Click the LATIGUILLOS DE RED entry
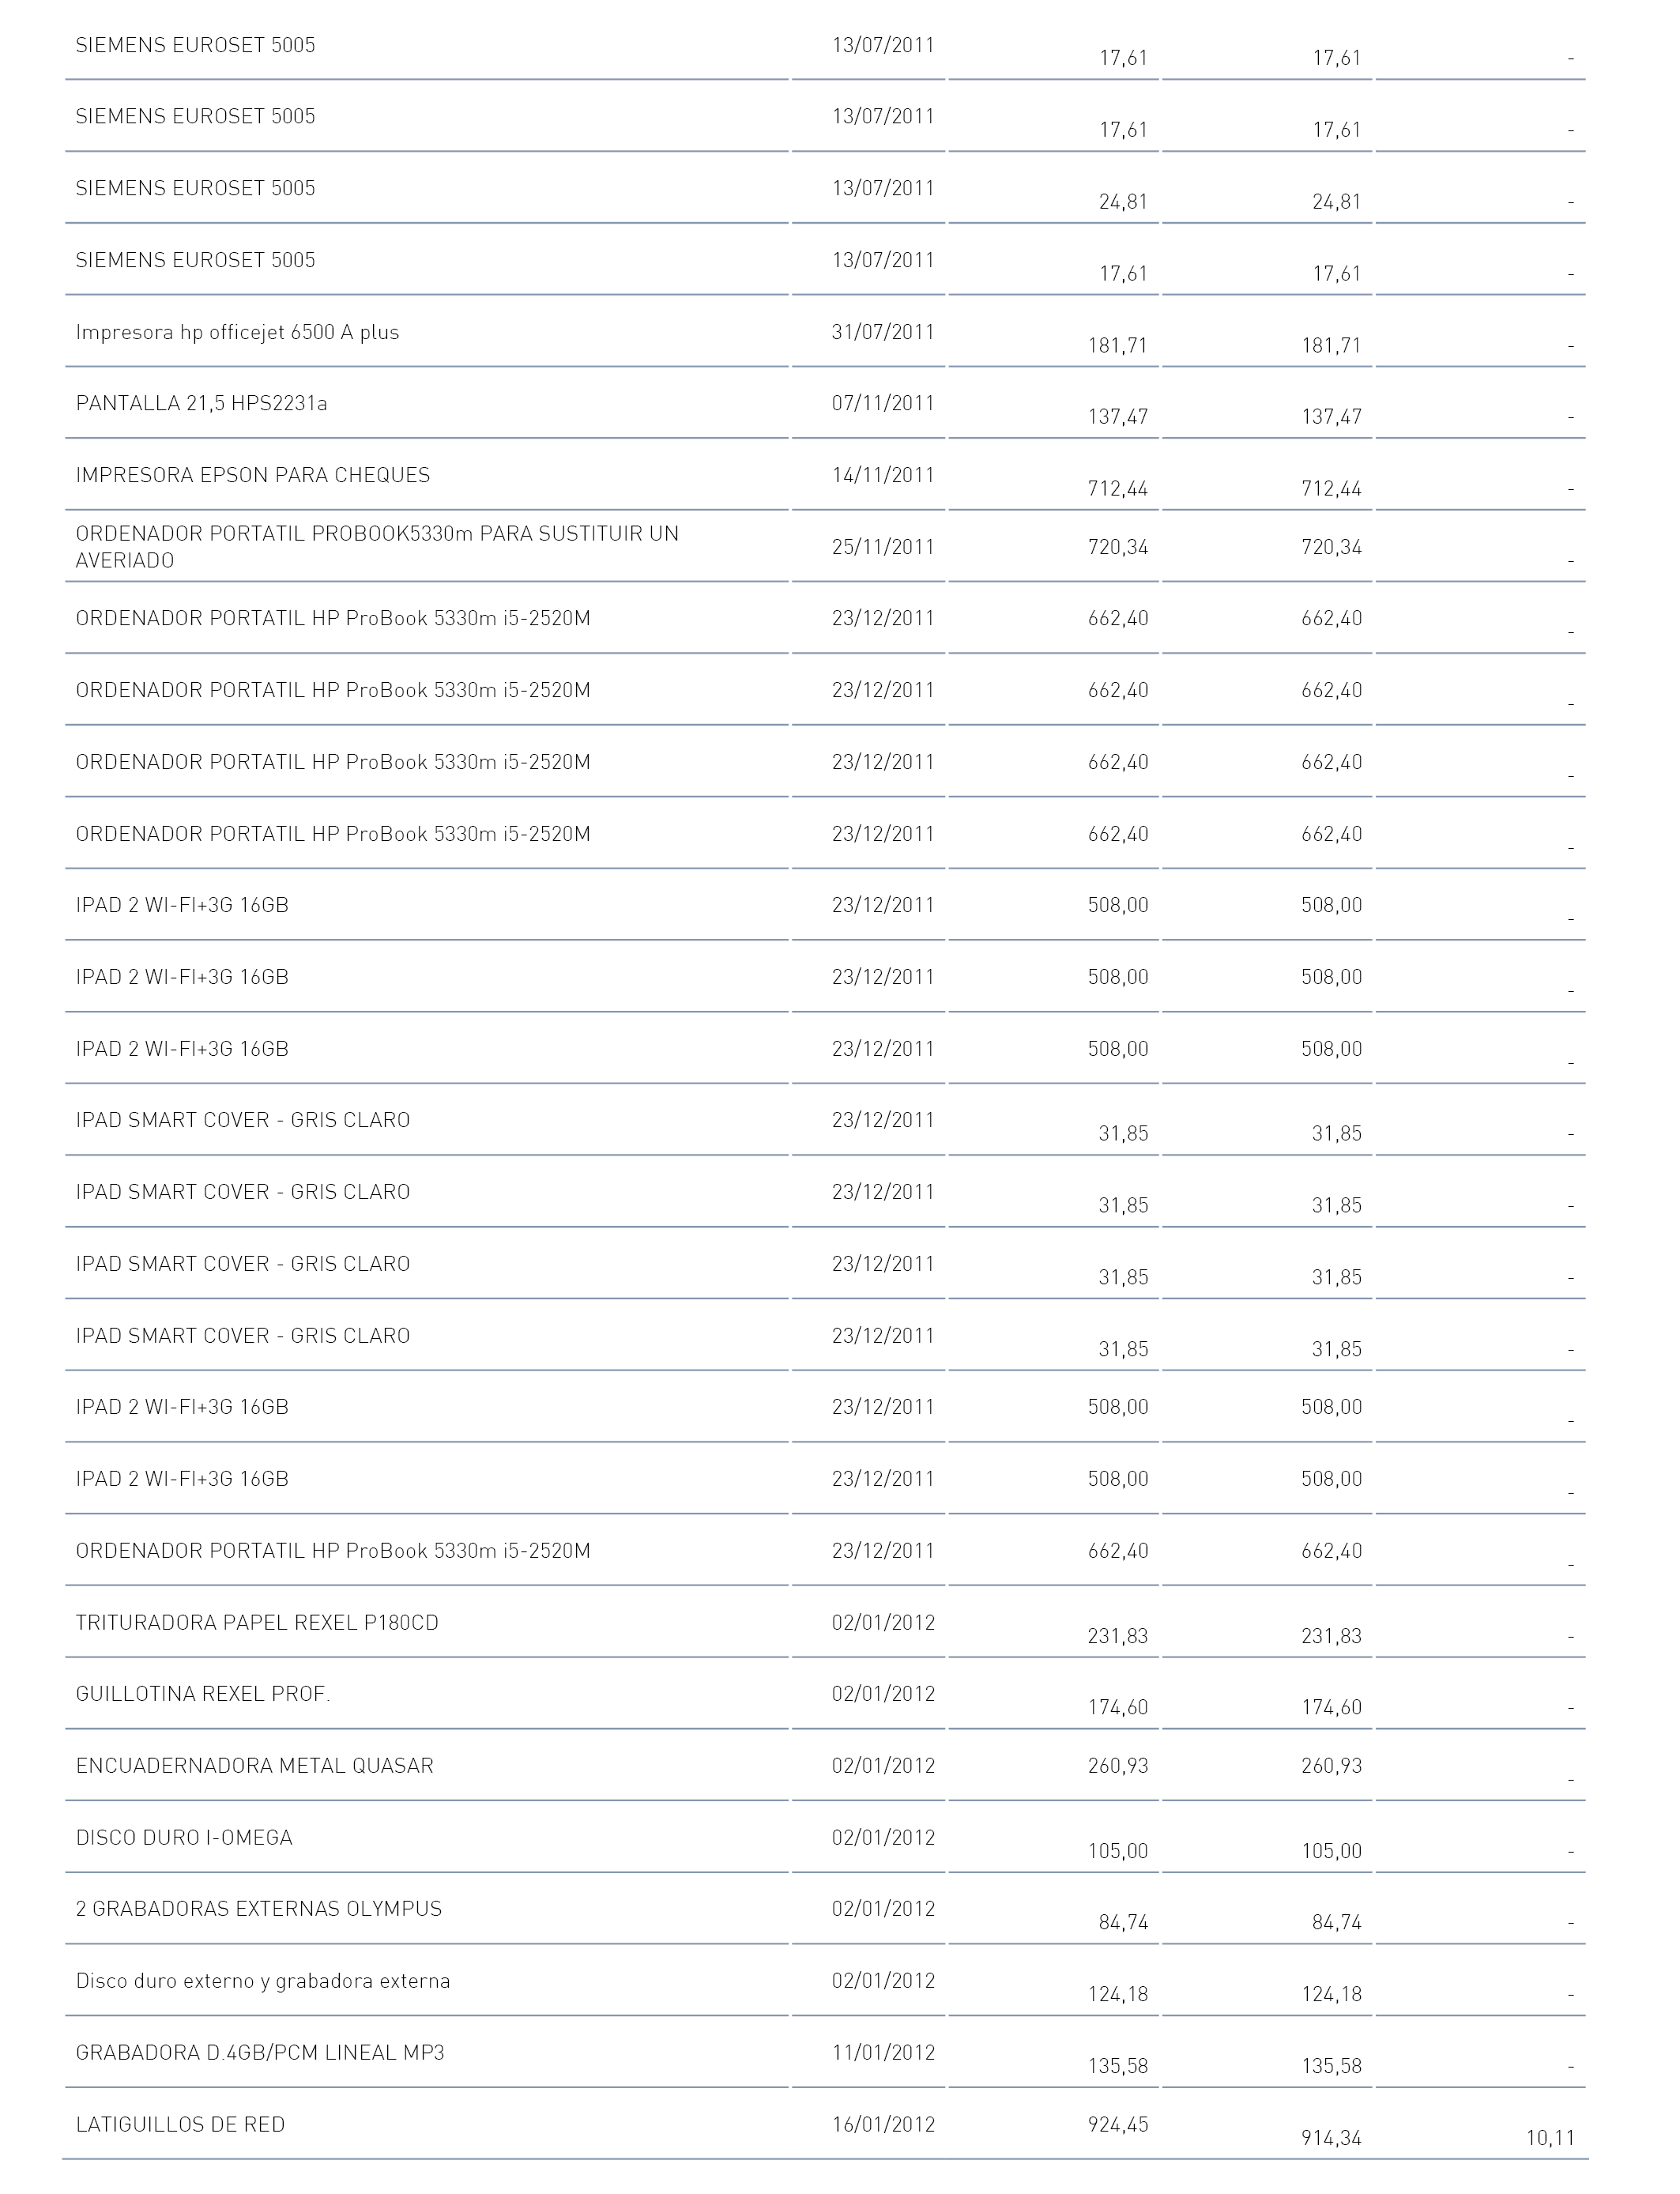Screen dimensions: 1680x2194 (181, 2124)
